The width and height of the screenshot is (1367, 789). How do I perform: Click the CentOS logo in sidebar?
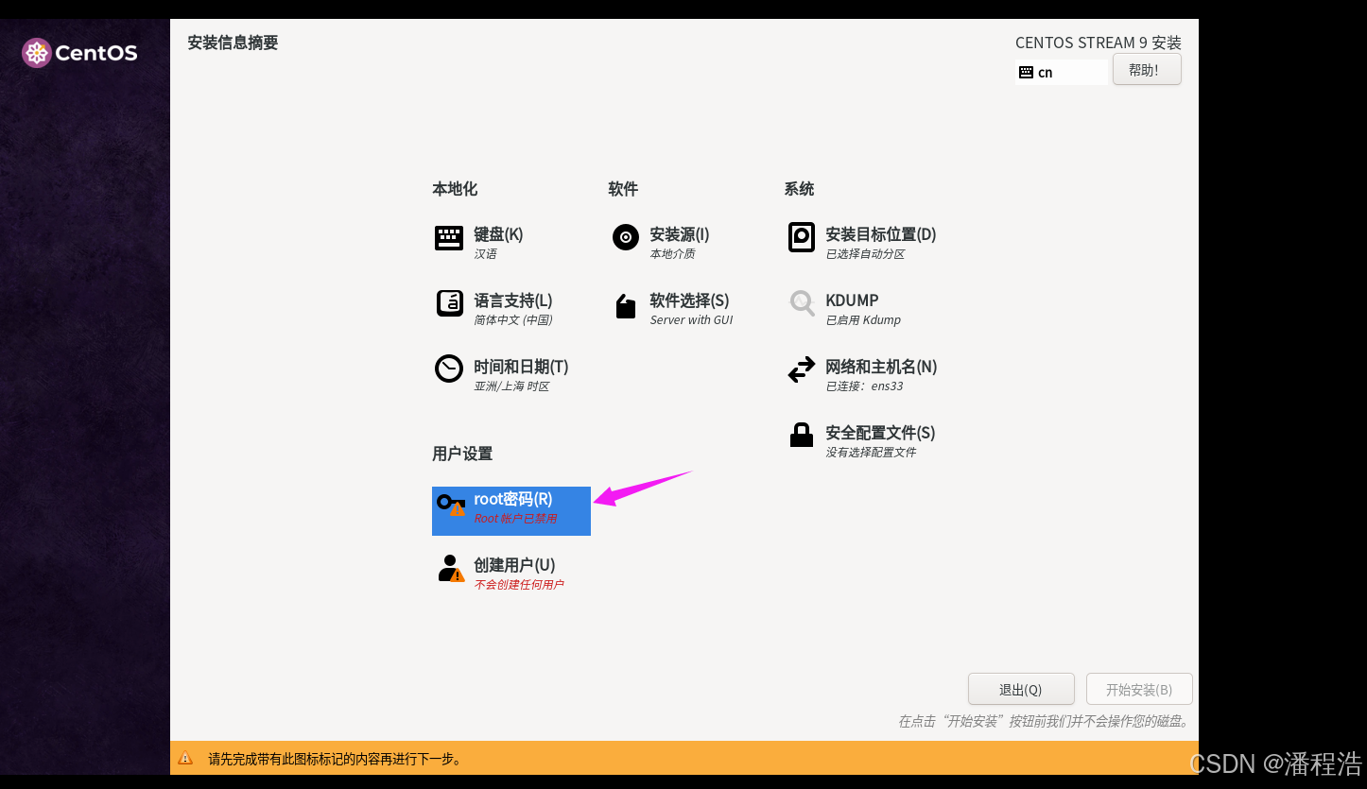coord(79,53)
